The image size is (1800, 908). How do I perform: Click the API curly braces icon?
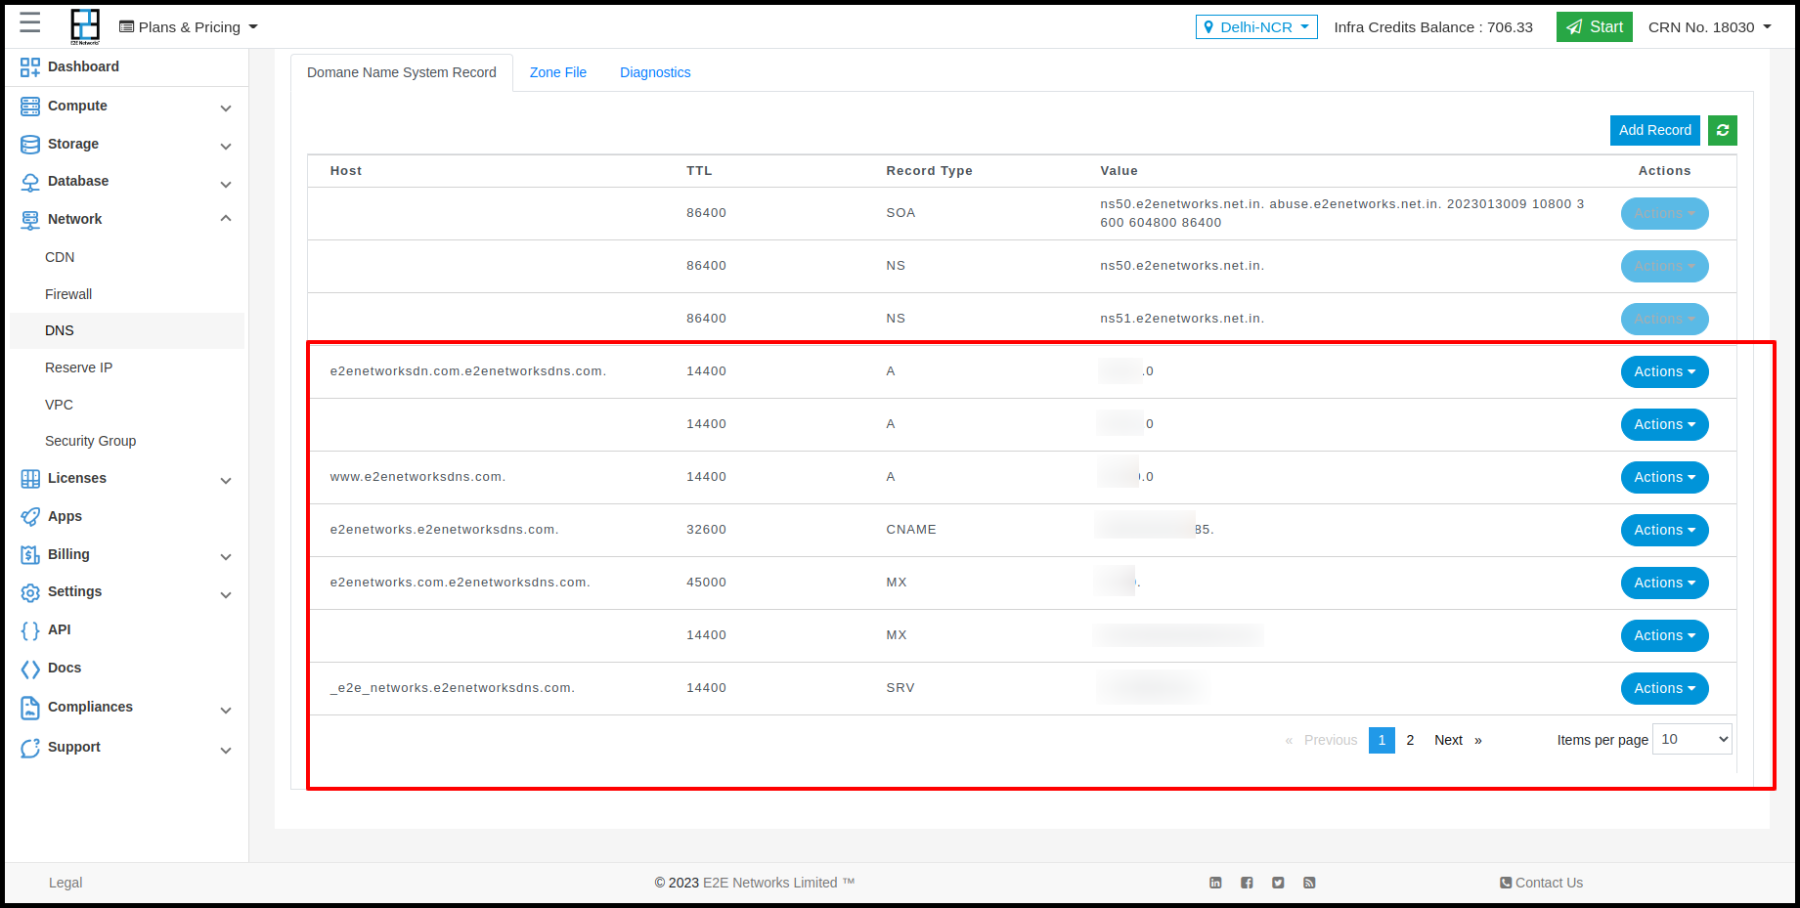pos(30,630)
